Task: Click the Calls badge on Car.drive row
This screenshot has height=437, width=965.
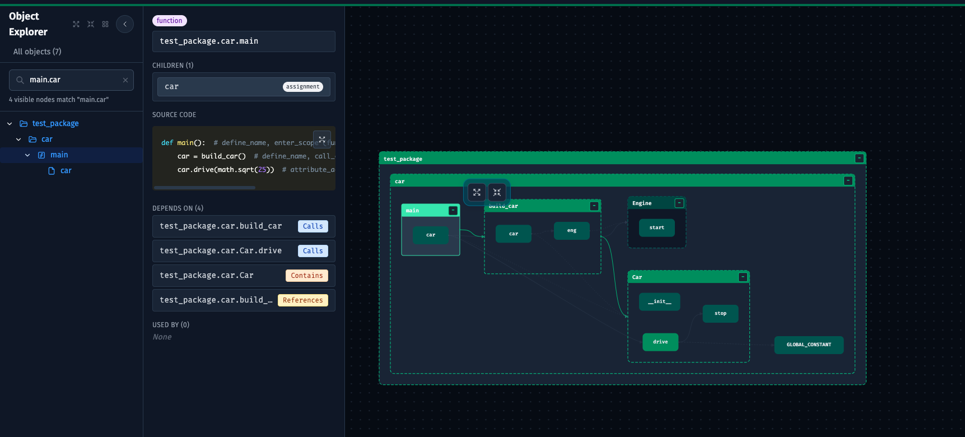Action: coord(313,251)
